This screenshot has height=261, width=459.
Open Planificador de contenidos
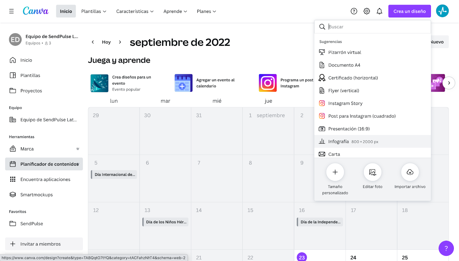[x=44, y=164]
